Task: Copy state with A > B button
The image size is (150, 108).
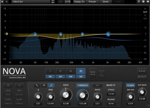Action: click(x=67, y=2)
